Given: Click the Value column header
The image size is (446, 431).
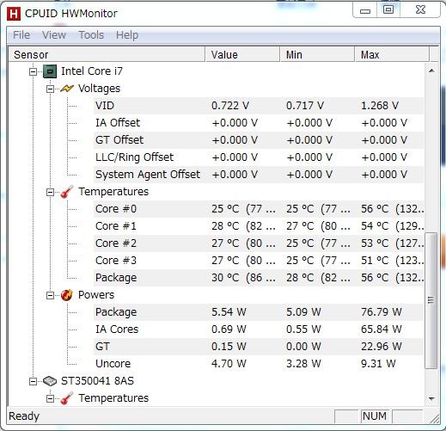Looking at the screenshot, I should 242,54.
